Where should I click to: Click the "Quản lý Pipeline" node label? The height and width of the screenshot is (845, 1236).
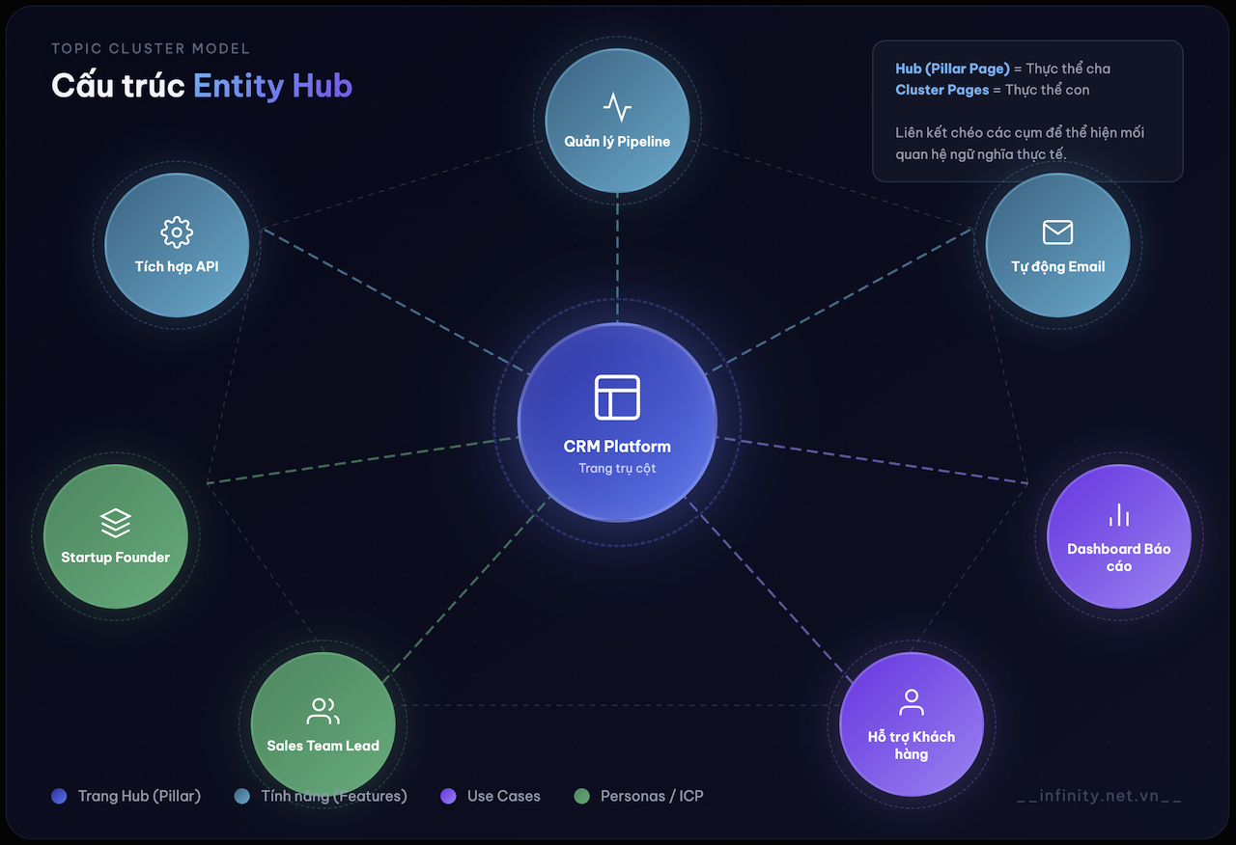pyautogui.click(x=617, y=142)
